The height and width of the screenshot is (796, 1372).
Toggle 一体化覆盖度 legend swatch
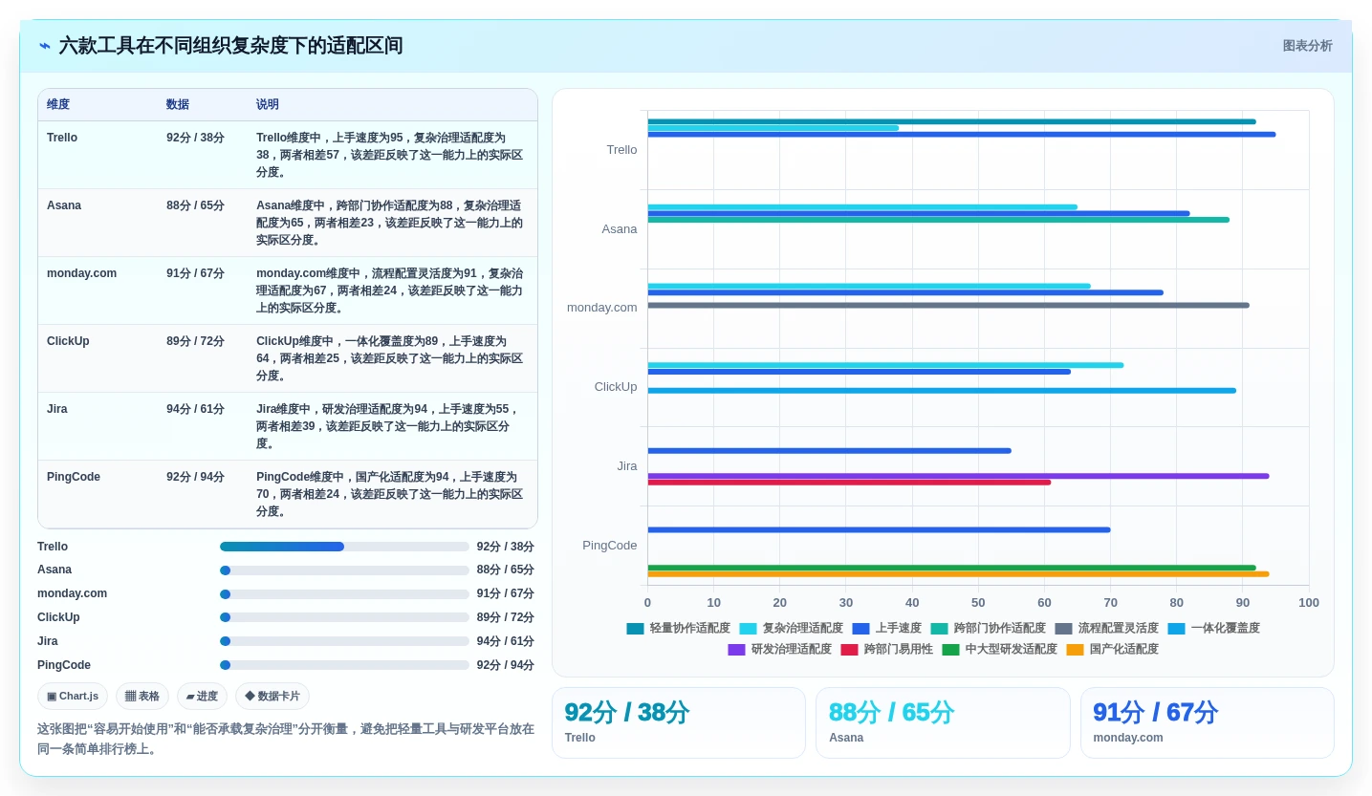point(1176,629)
